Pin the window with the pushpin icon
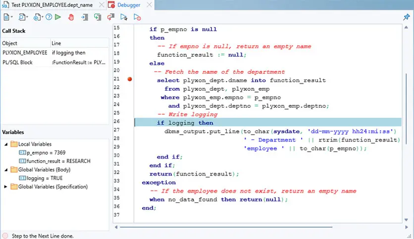414x239 pixels. click(407, 17)
